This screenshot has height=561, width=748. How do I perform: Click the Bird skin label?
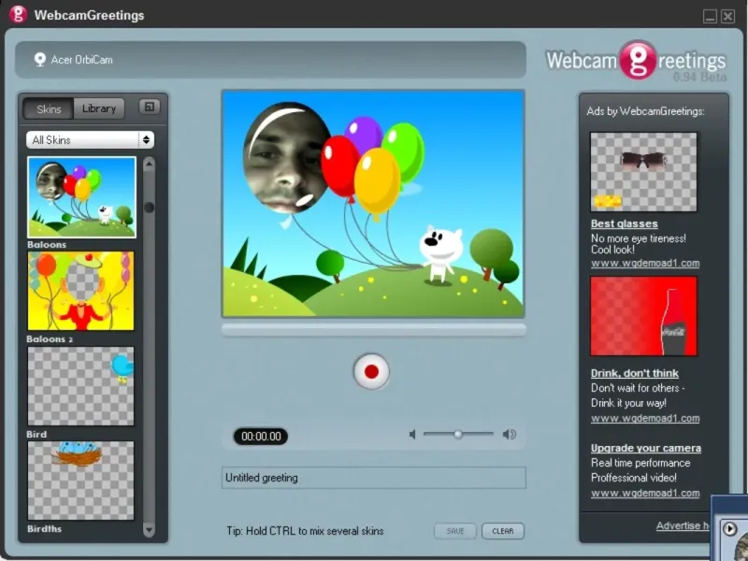36,434
